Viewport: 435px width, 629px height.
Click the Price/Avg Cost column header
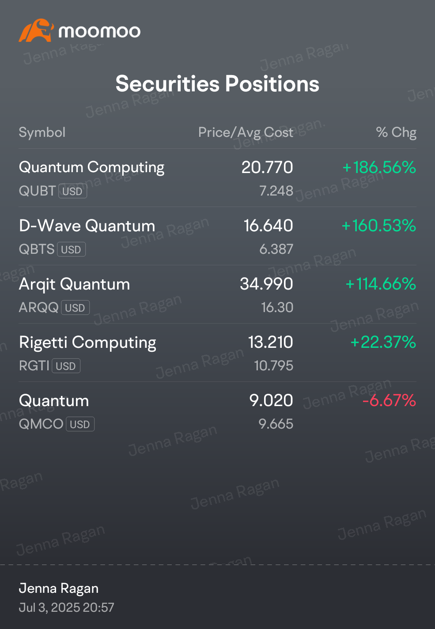tap(246, 132)
